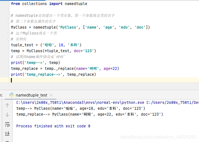
Task: Click console output 'temp_replace--> MyClass(name='呵呵''
Action: (90, 114)
